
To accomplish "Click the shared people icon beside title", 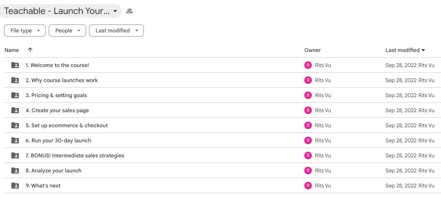I will point(130,11).
